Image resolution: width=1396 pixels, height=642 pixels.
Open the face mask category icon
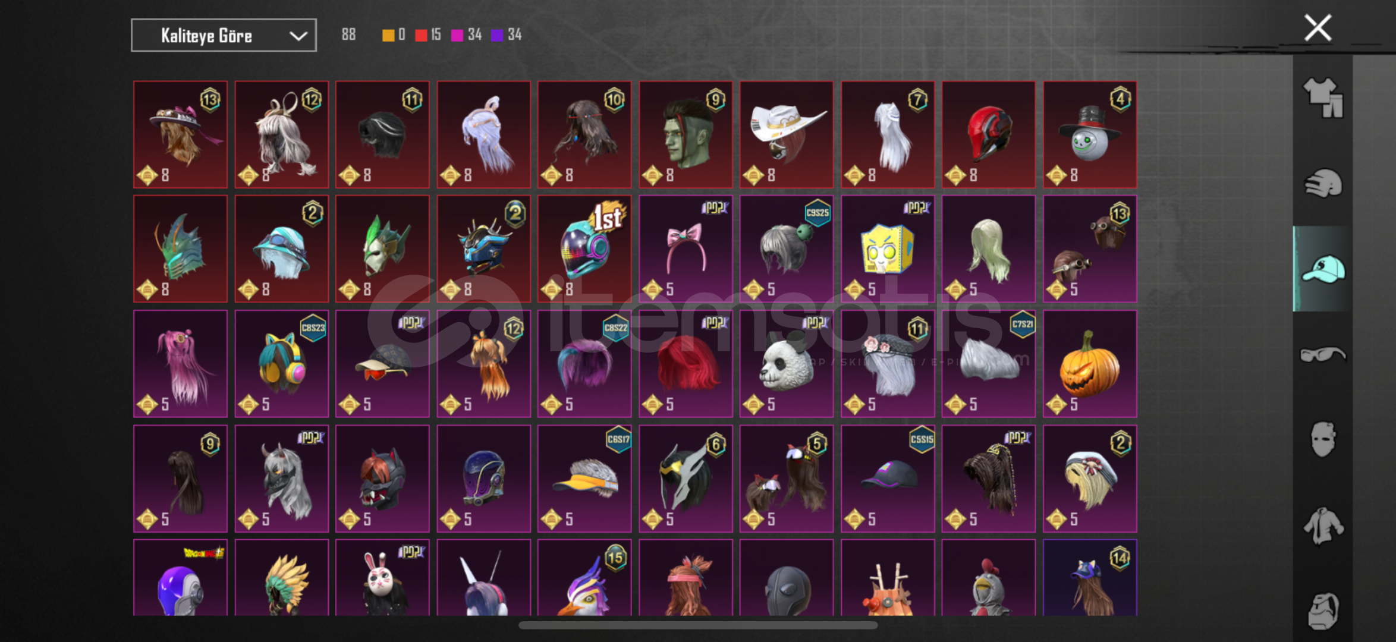[x=1323, y=439]
